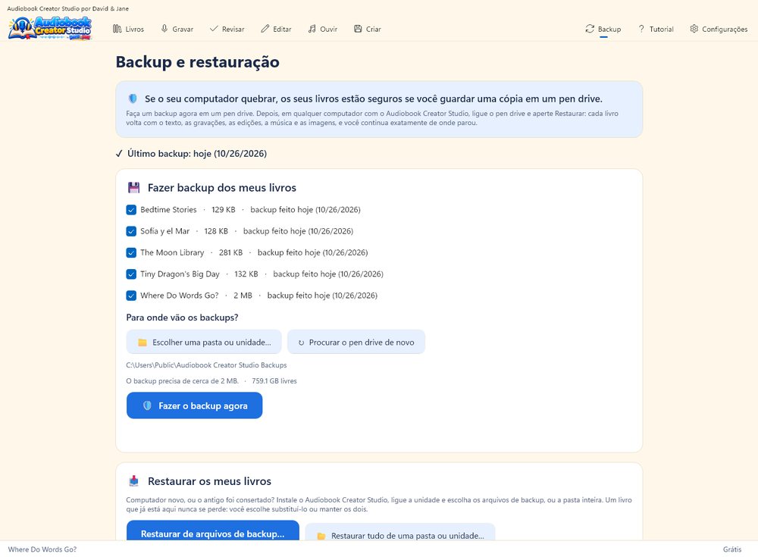Uncheck the Sofía y el Mar checkbox
This screenshot has height=557, width=758.
coord(131,231)
